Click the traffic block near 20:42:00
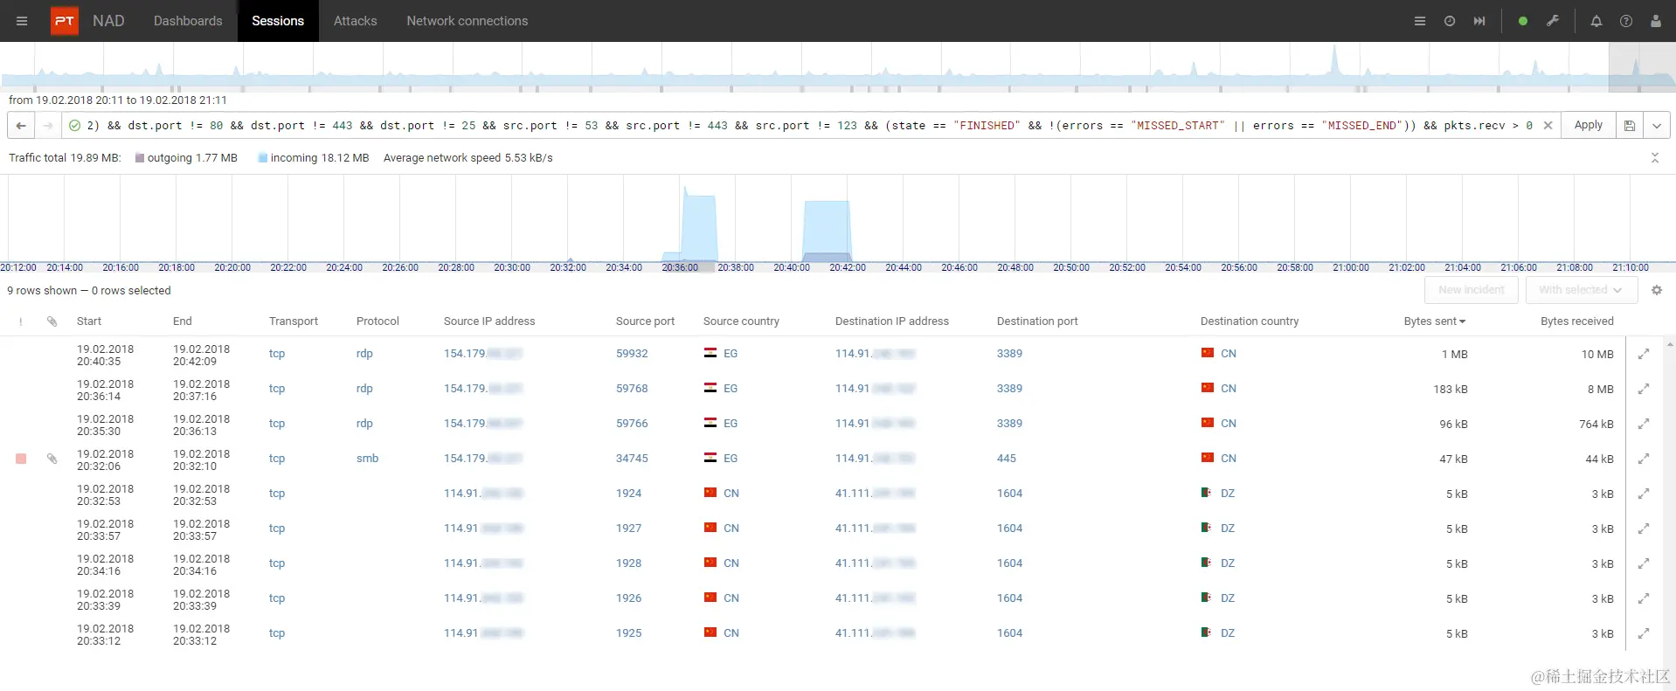 (827, 231)
